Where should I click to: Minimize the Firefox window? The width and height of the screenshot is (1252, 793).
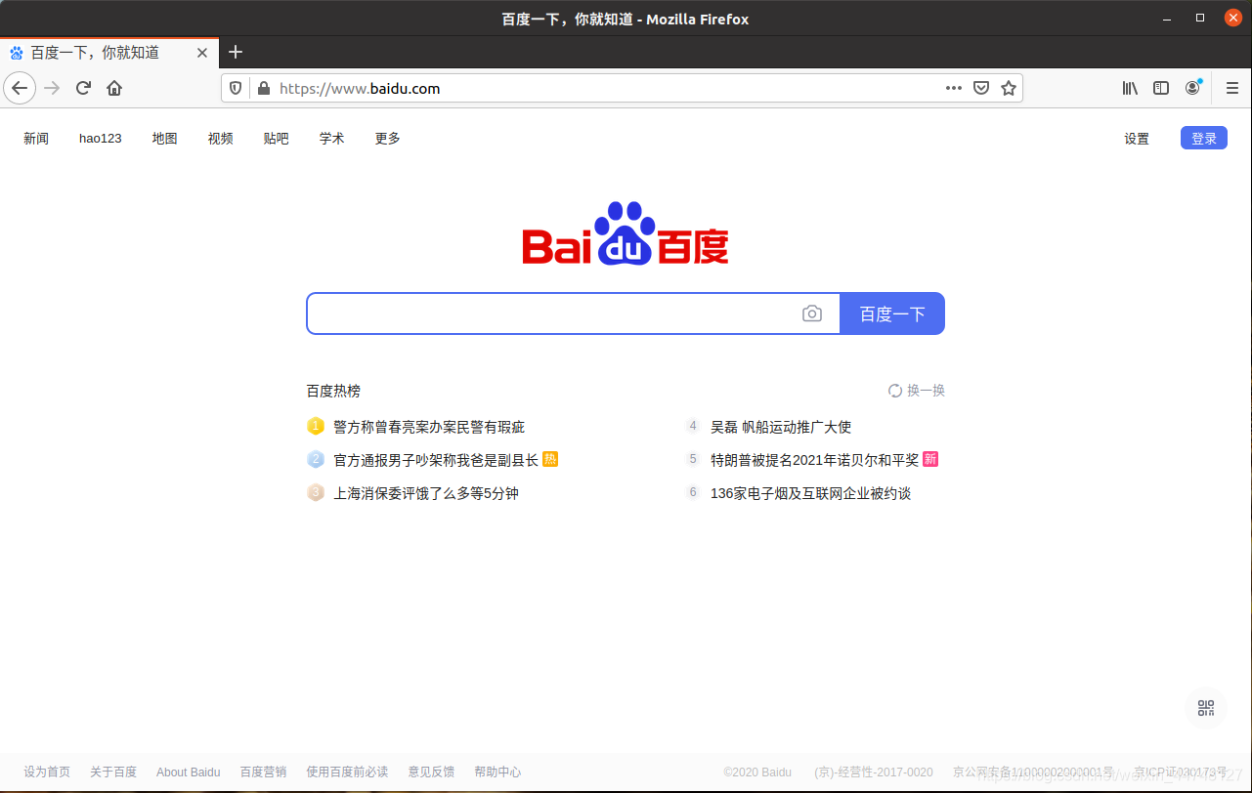tap(1167, 18)
